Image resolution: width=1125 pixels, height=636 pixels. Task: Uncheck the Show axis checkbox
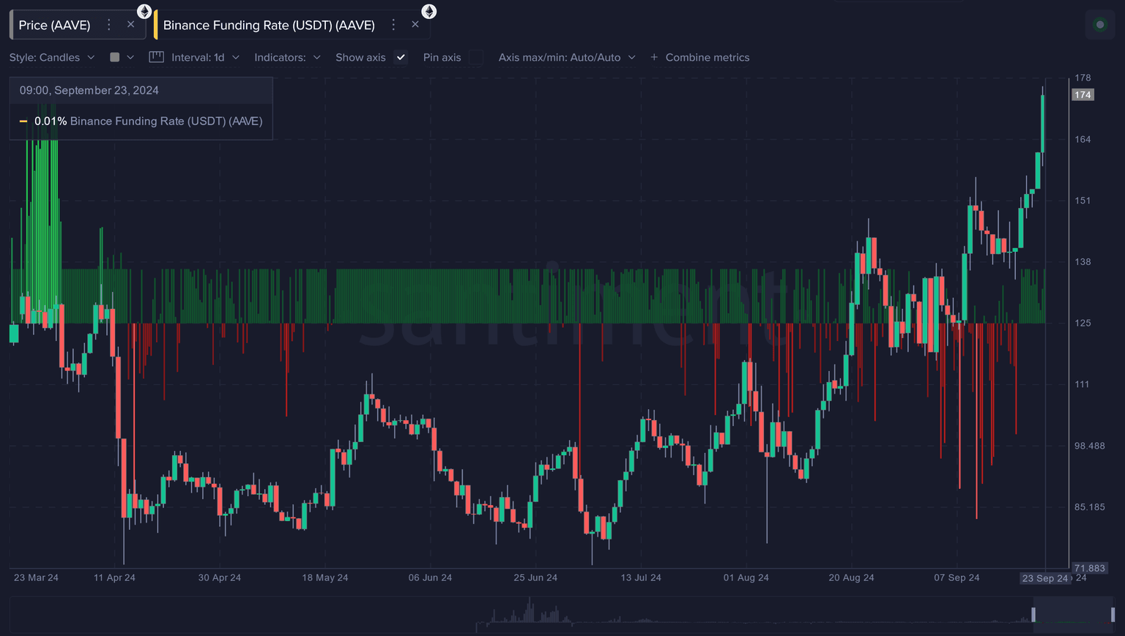[x=401, y=57]
